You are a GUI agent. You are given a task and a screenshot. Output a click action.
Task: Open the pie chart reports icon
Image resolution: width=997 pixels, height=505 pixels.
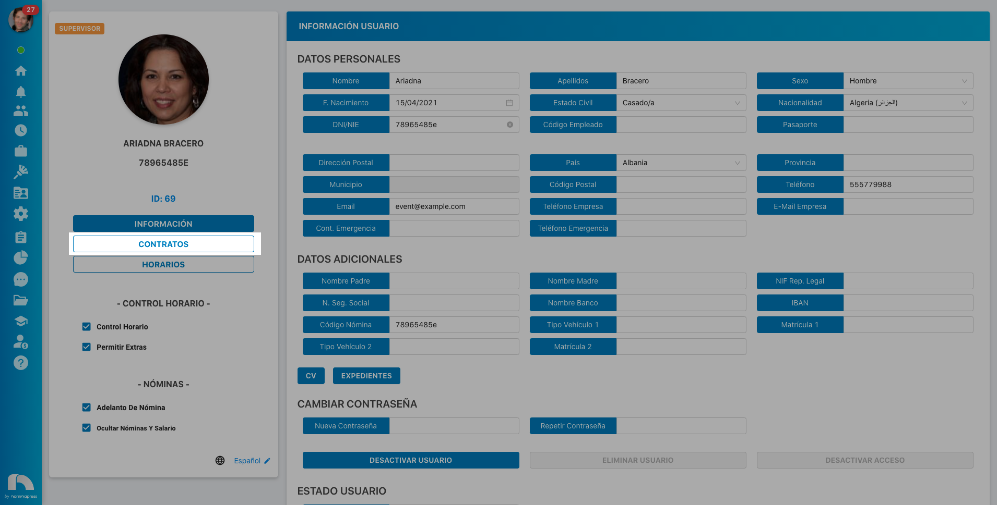pos(21,257)
